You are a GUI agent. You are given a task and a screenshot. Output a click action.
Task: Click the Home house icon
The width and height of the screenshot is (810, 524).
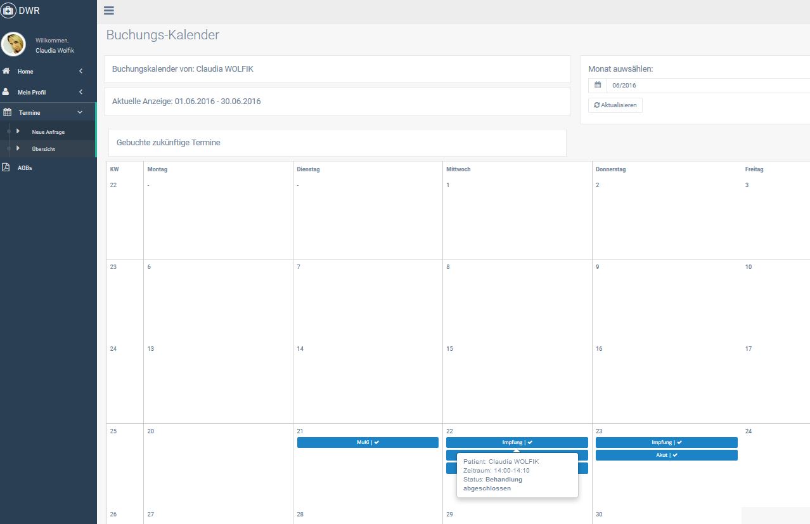point(6,71)
